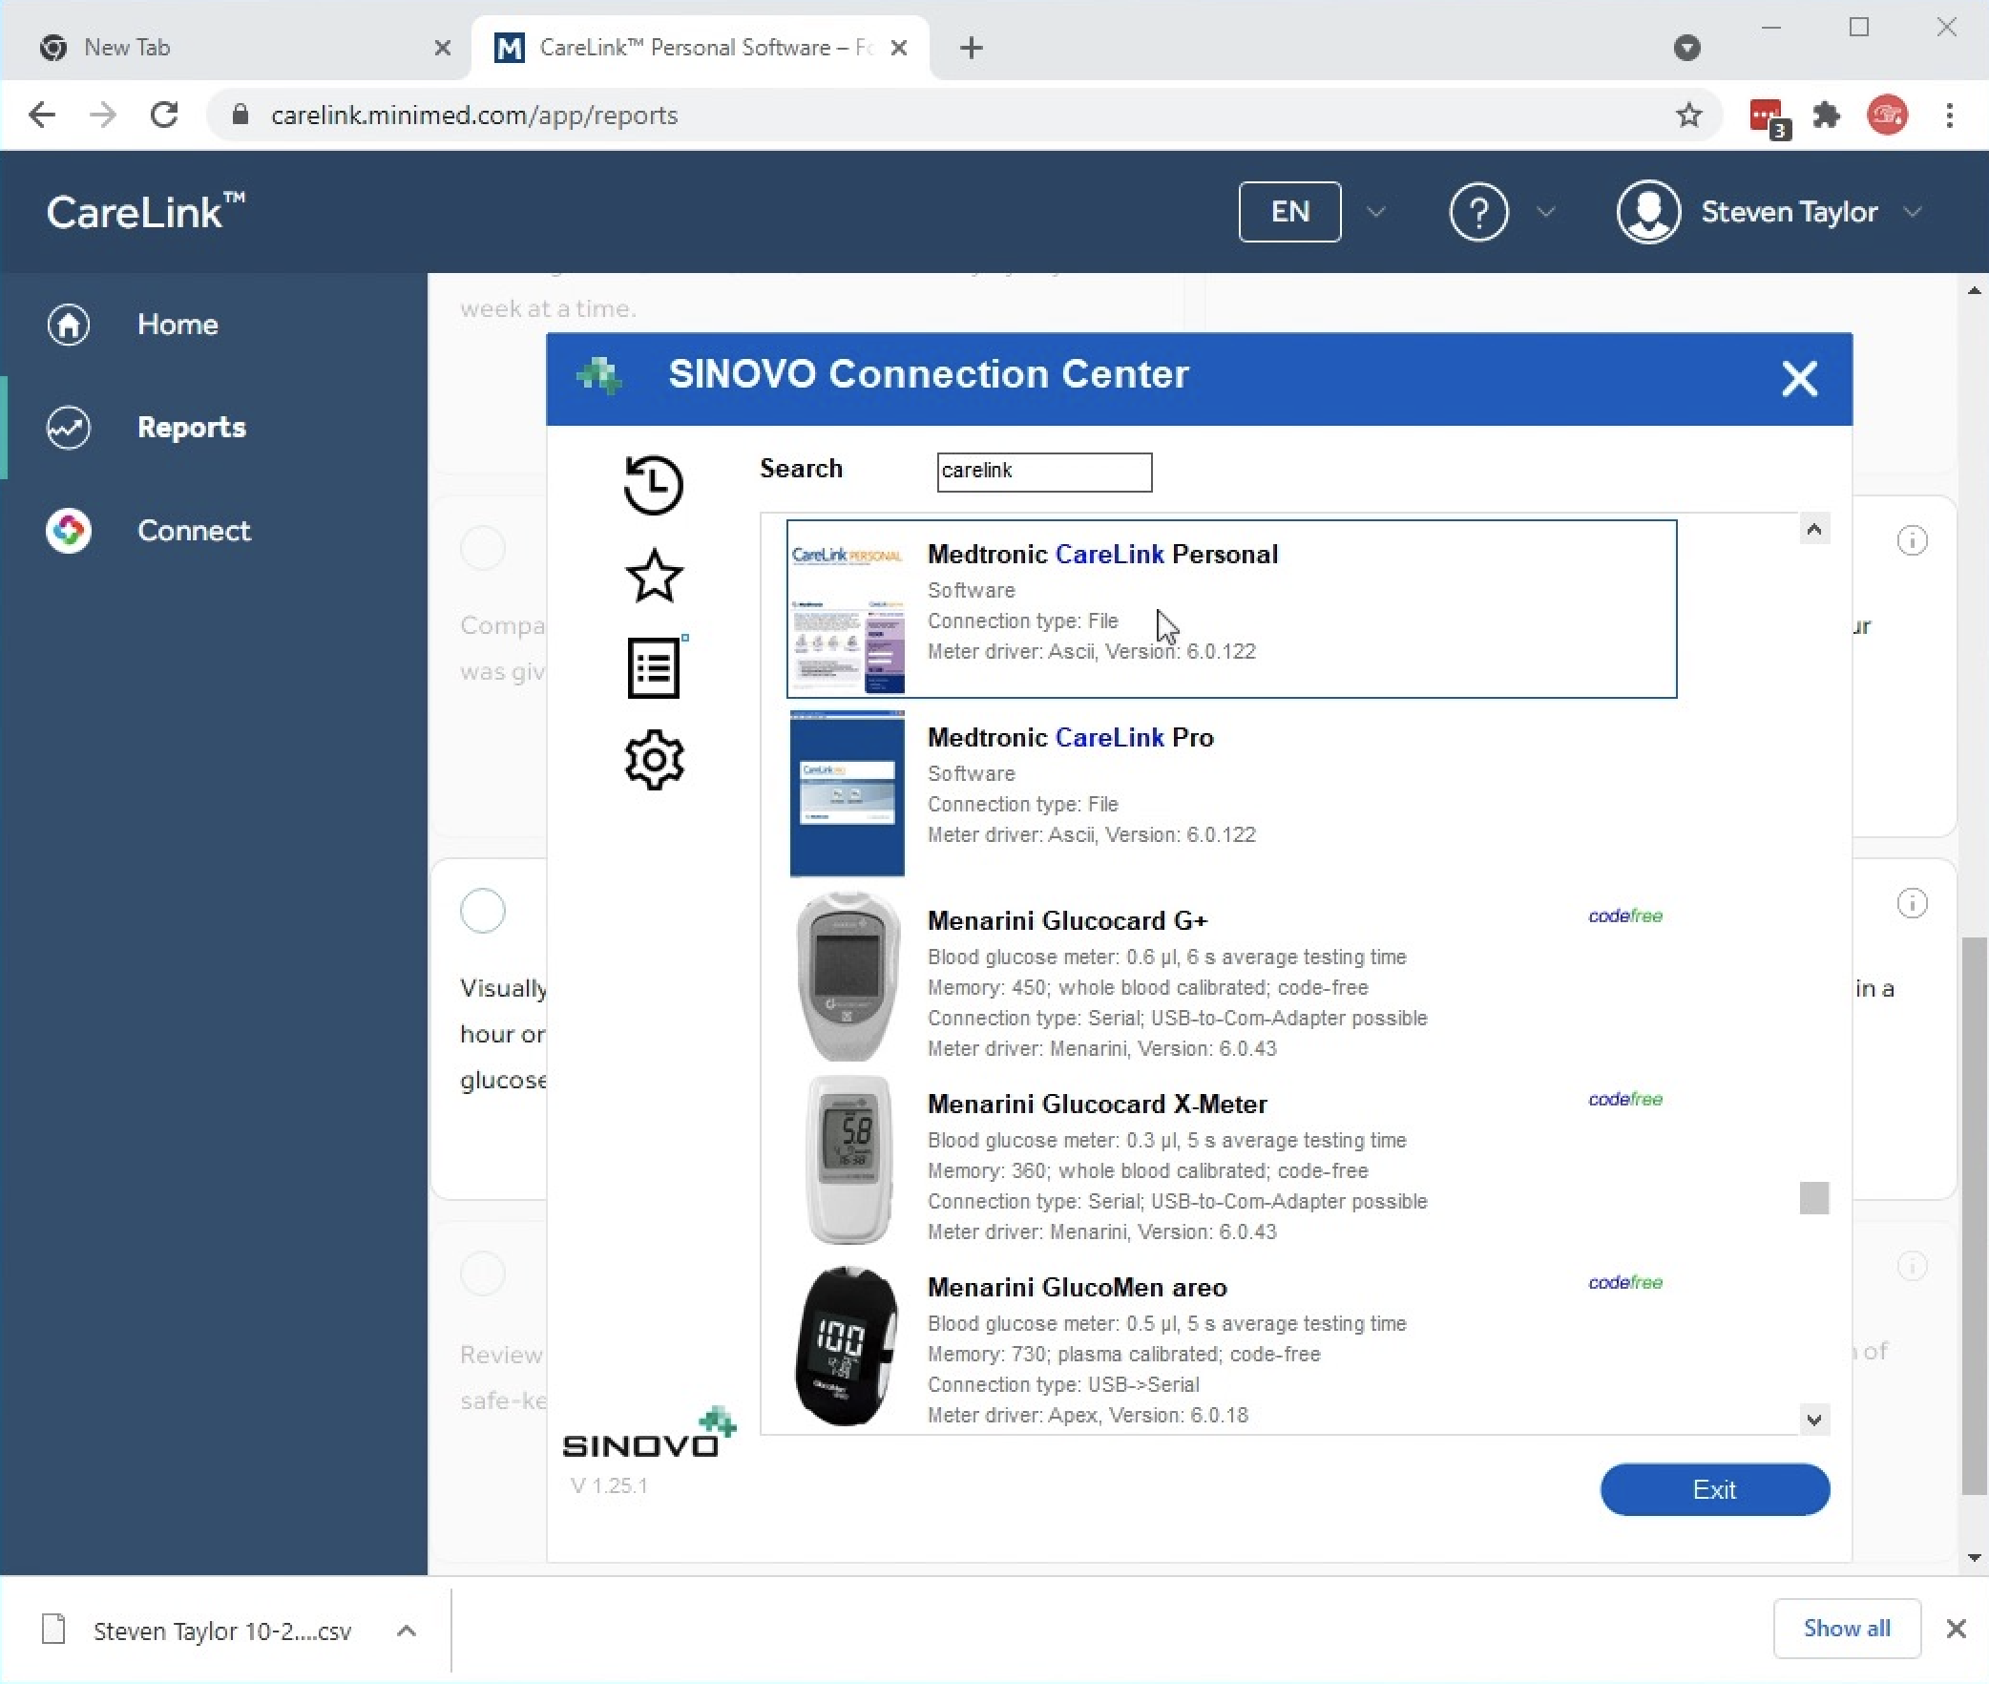This screenshot has height=1684, width=1989.
Task: Open the history clock icon in SINOVO
Action: tap(654, 484)
